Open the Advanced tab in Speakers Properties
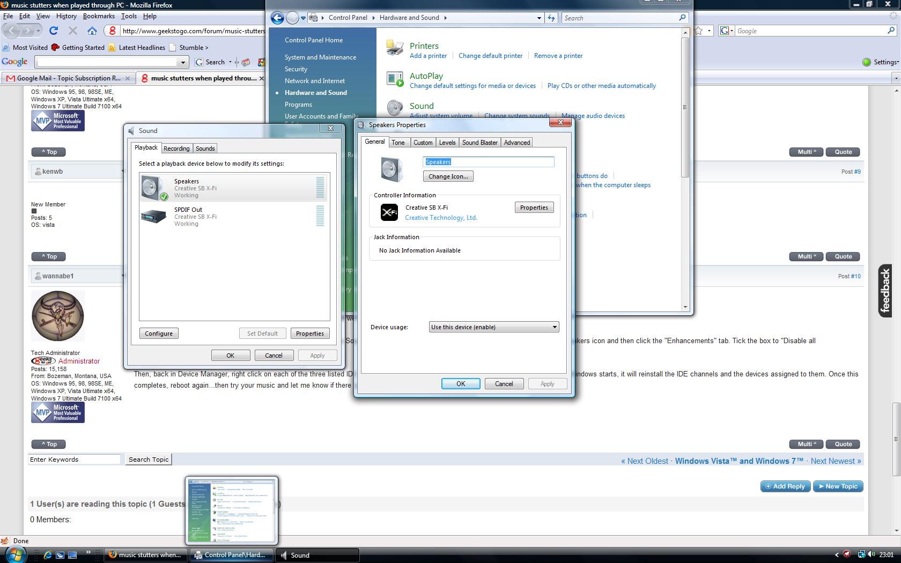 coord(517,143)
